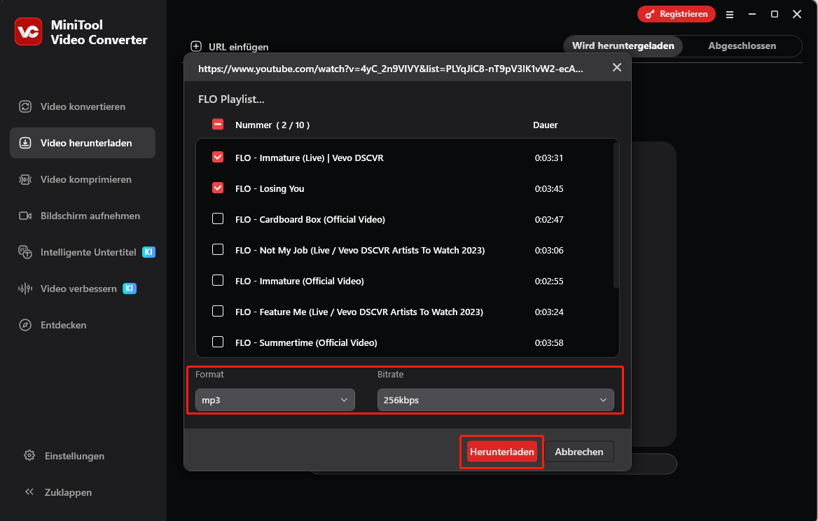Viewport: 818px width, 521px height.
Task: Switch to Abgeschlossen tab
Action: coord(742,46)
